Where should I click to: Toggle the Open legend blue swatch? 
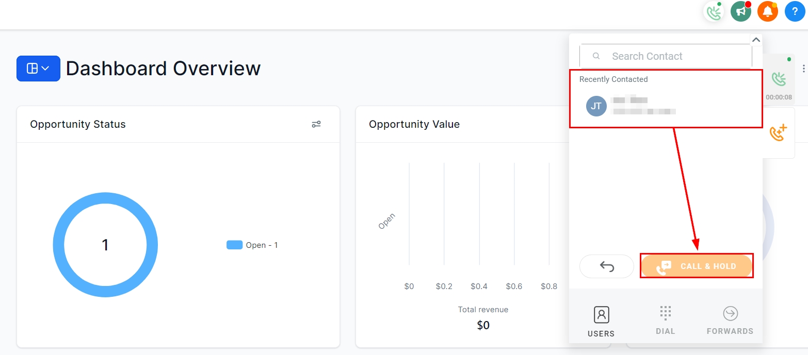point(234,245)
